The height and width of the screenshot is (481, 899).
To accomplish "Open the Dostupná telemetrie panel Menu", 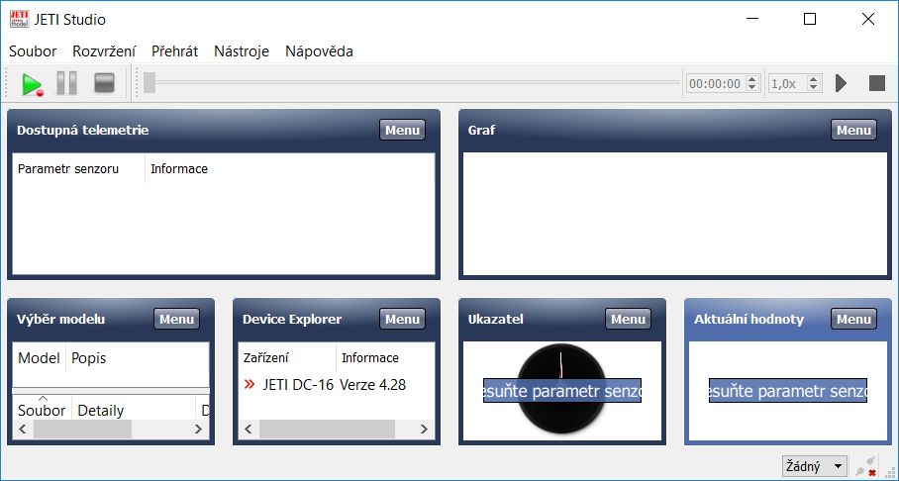I will tap(402, 130).
